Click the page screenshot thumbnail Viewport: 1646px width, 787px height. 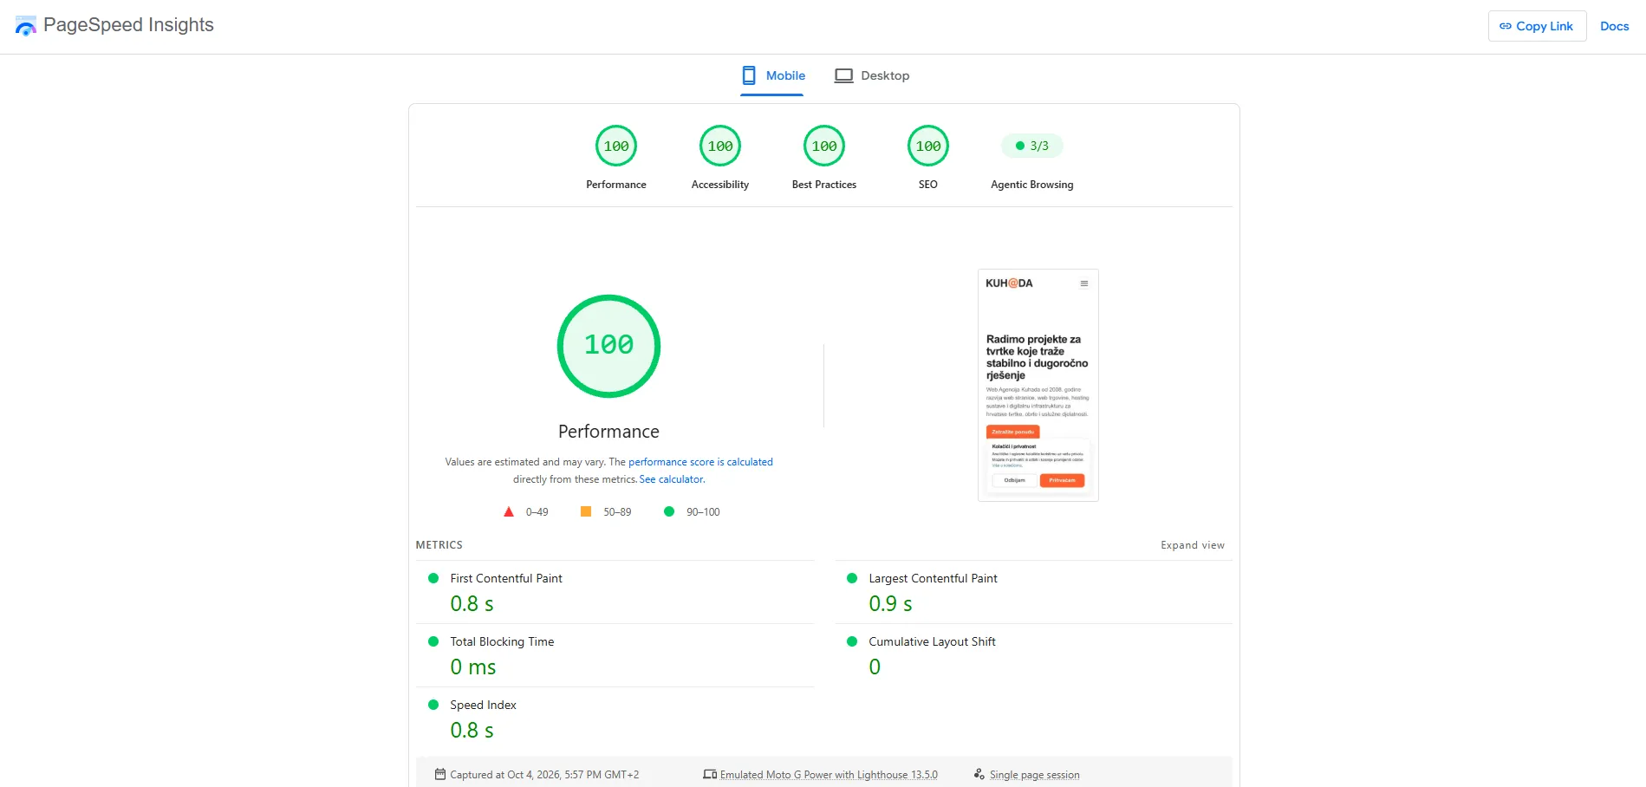coord(1038,385)
